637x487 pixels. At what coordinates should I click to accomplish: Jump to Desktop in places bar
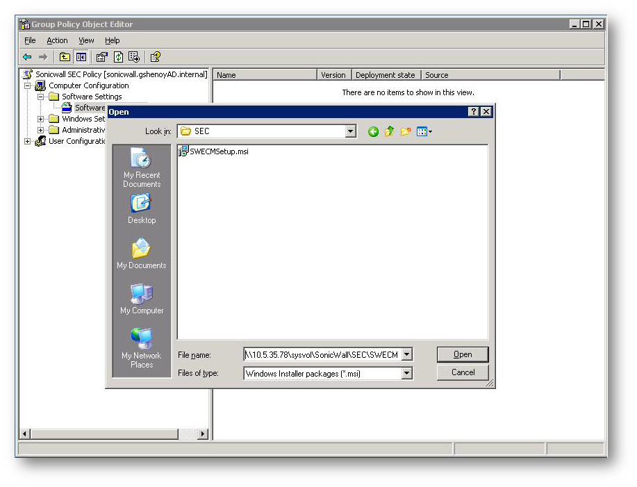pos(142,208)
